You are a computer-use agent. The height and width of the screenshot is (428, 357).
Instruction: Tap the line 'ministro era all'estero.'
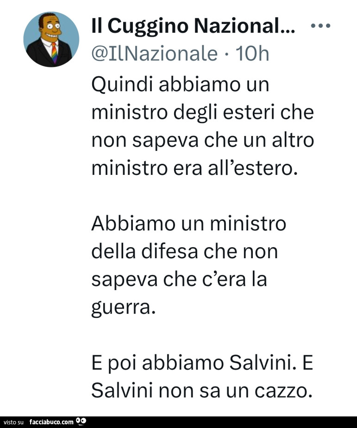tap(194, 168)
